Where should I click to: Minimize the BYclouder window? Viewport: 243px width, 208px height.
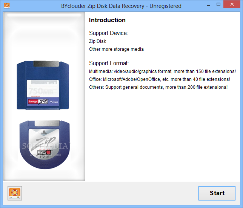(x=208, y=5)
